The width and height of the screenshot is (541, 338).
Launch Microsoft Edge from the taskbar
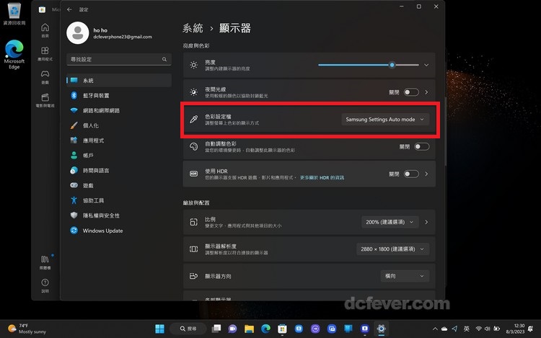[265, 329]
